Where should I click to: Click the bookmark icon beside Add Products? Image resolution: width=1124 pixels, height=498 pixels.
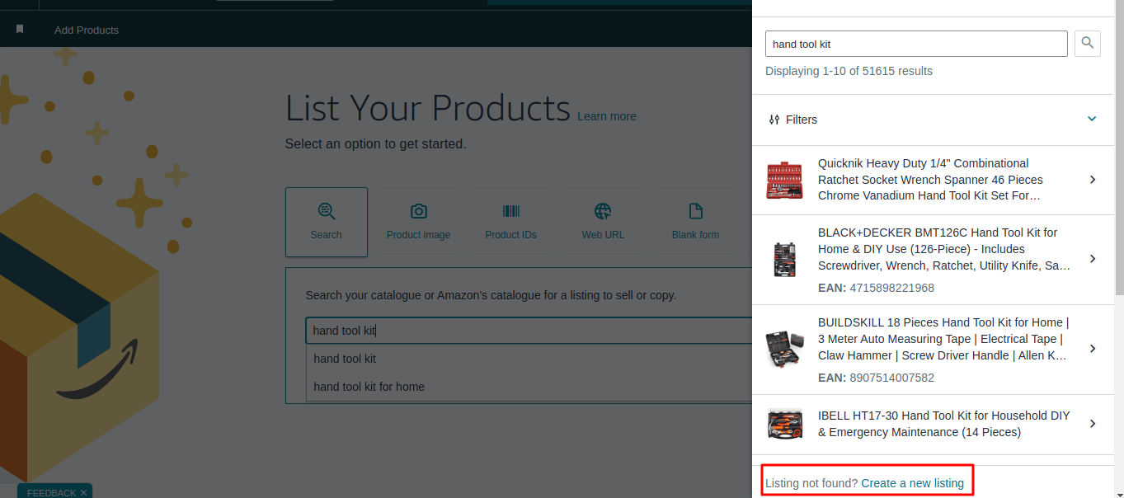[20, 30]
